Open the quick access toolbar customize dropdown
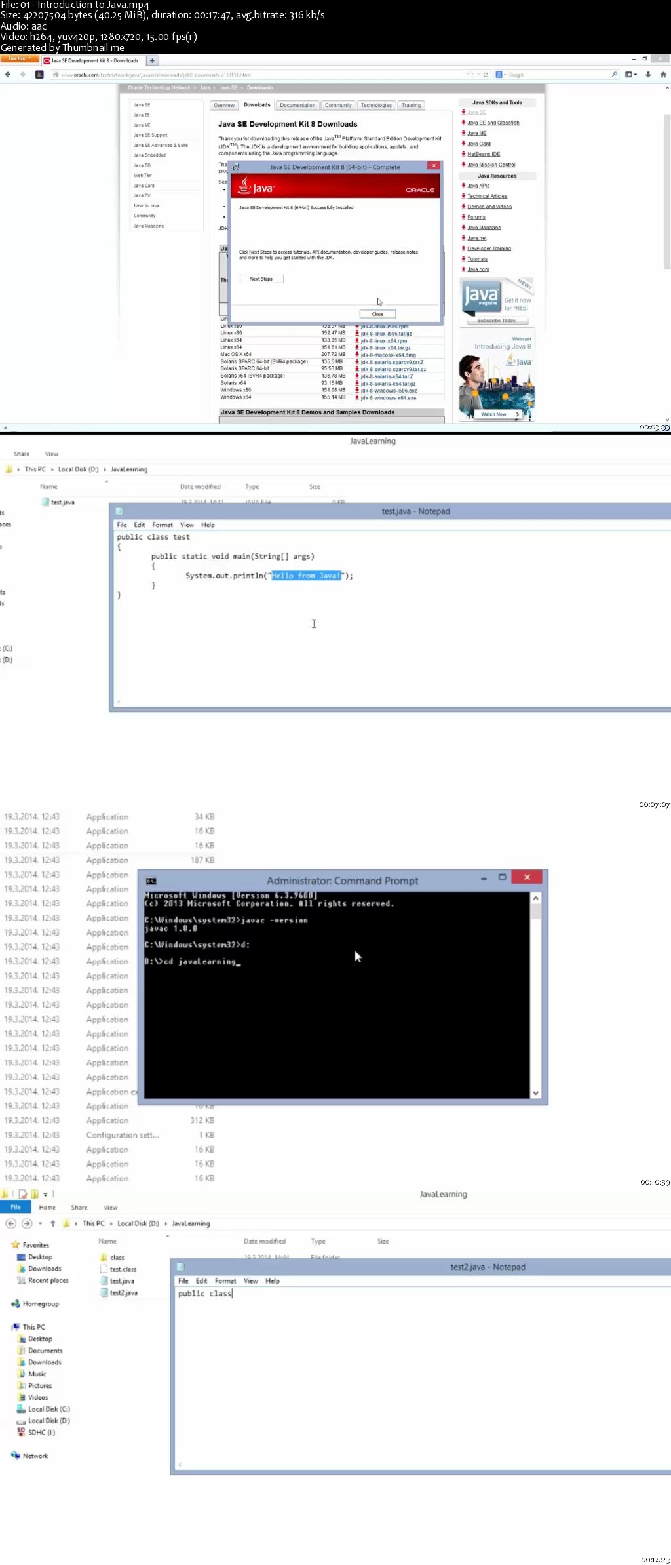The image size is (671, 1565). 46,1194
